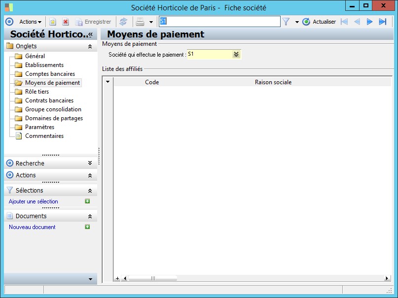This screenshot has width=398, height=298.
Task: Collapse the Onglets section chevron
Action: point(90,47)
